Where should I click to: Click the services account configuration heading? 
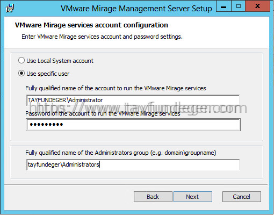click(x=91, y=25)
